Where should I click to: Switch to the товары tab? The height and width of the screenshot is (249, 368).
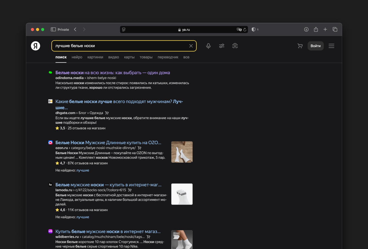click(146, 57)
